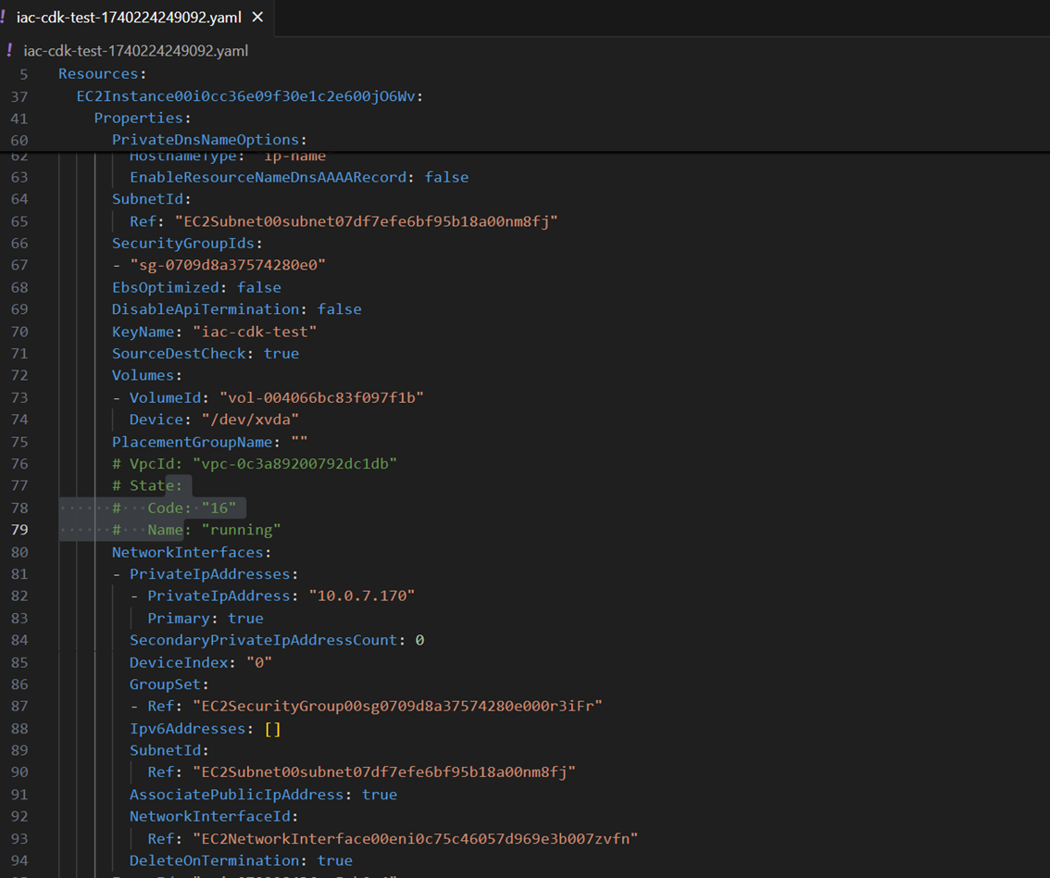Click GroupSet key
This screenshot has width=1050, height=878.
165,684
